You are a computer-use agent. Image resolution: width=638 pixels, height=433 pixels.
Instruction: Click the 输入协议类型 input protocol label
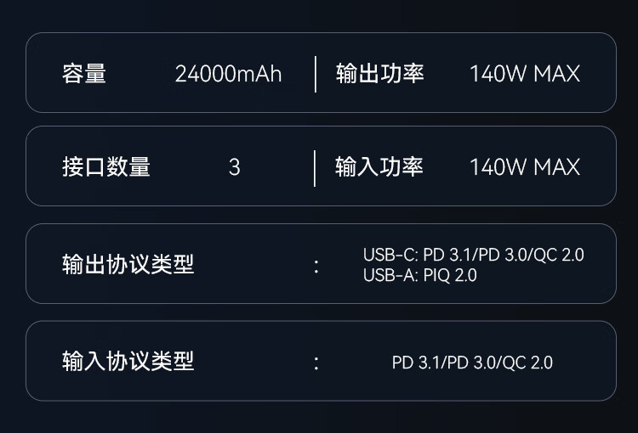(x=128, y=361)
